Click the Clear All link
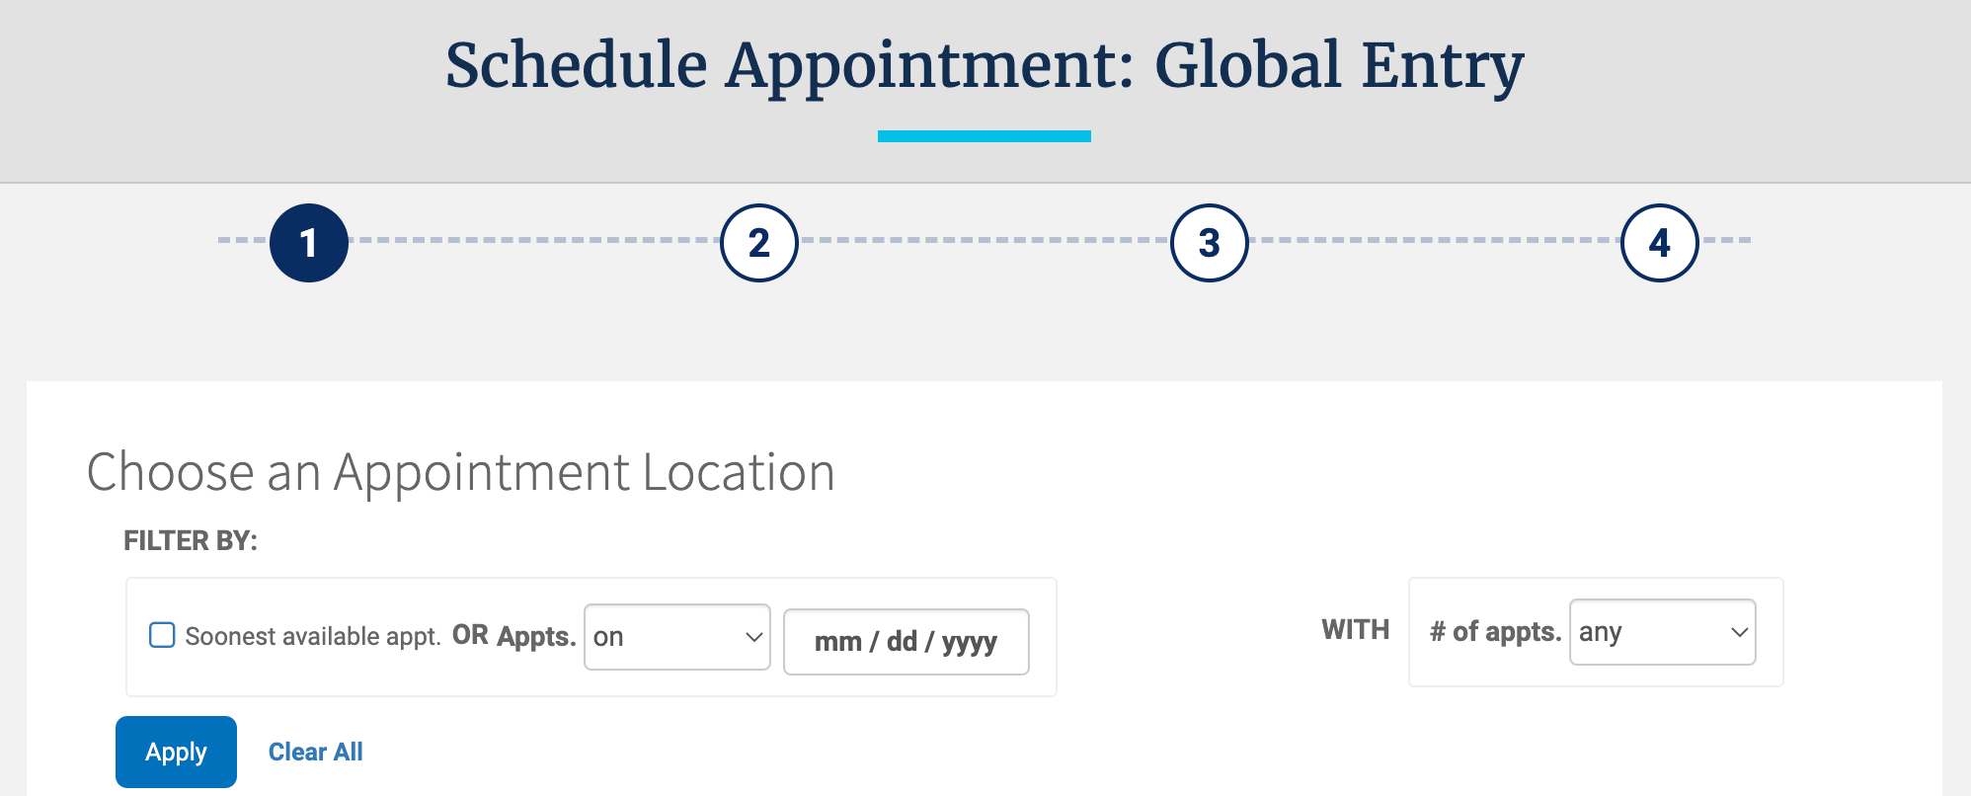The height and width of the screenshot is (796, 1971). 314,752
